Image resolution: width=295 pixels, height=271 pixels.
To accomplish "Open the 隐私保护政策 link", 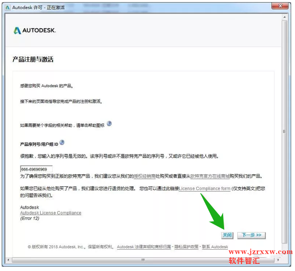I will [x=186, y=247].
